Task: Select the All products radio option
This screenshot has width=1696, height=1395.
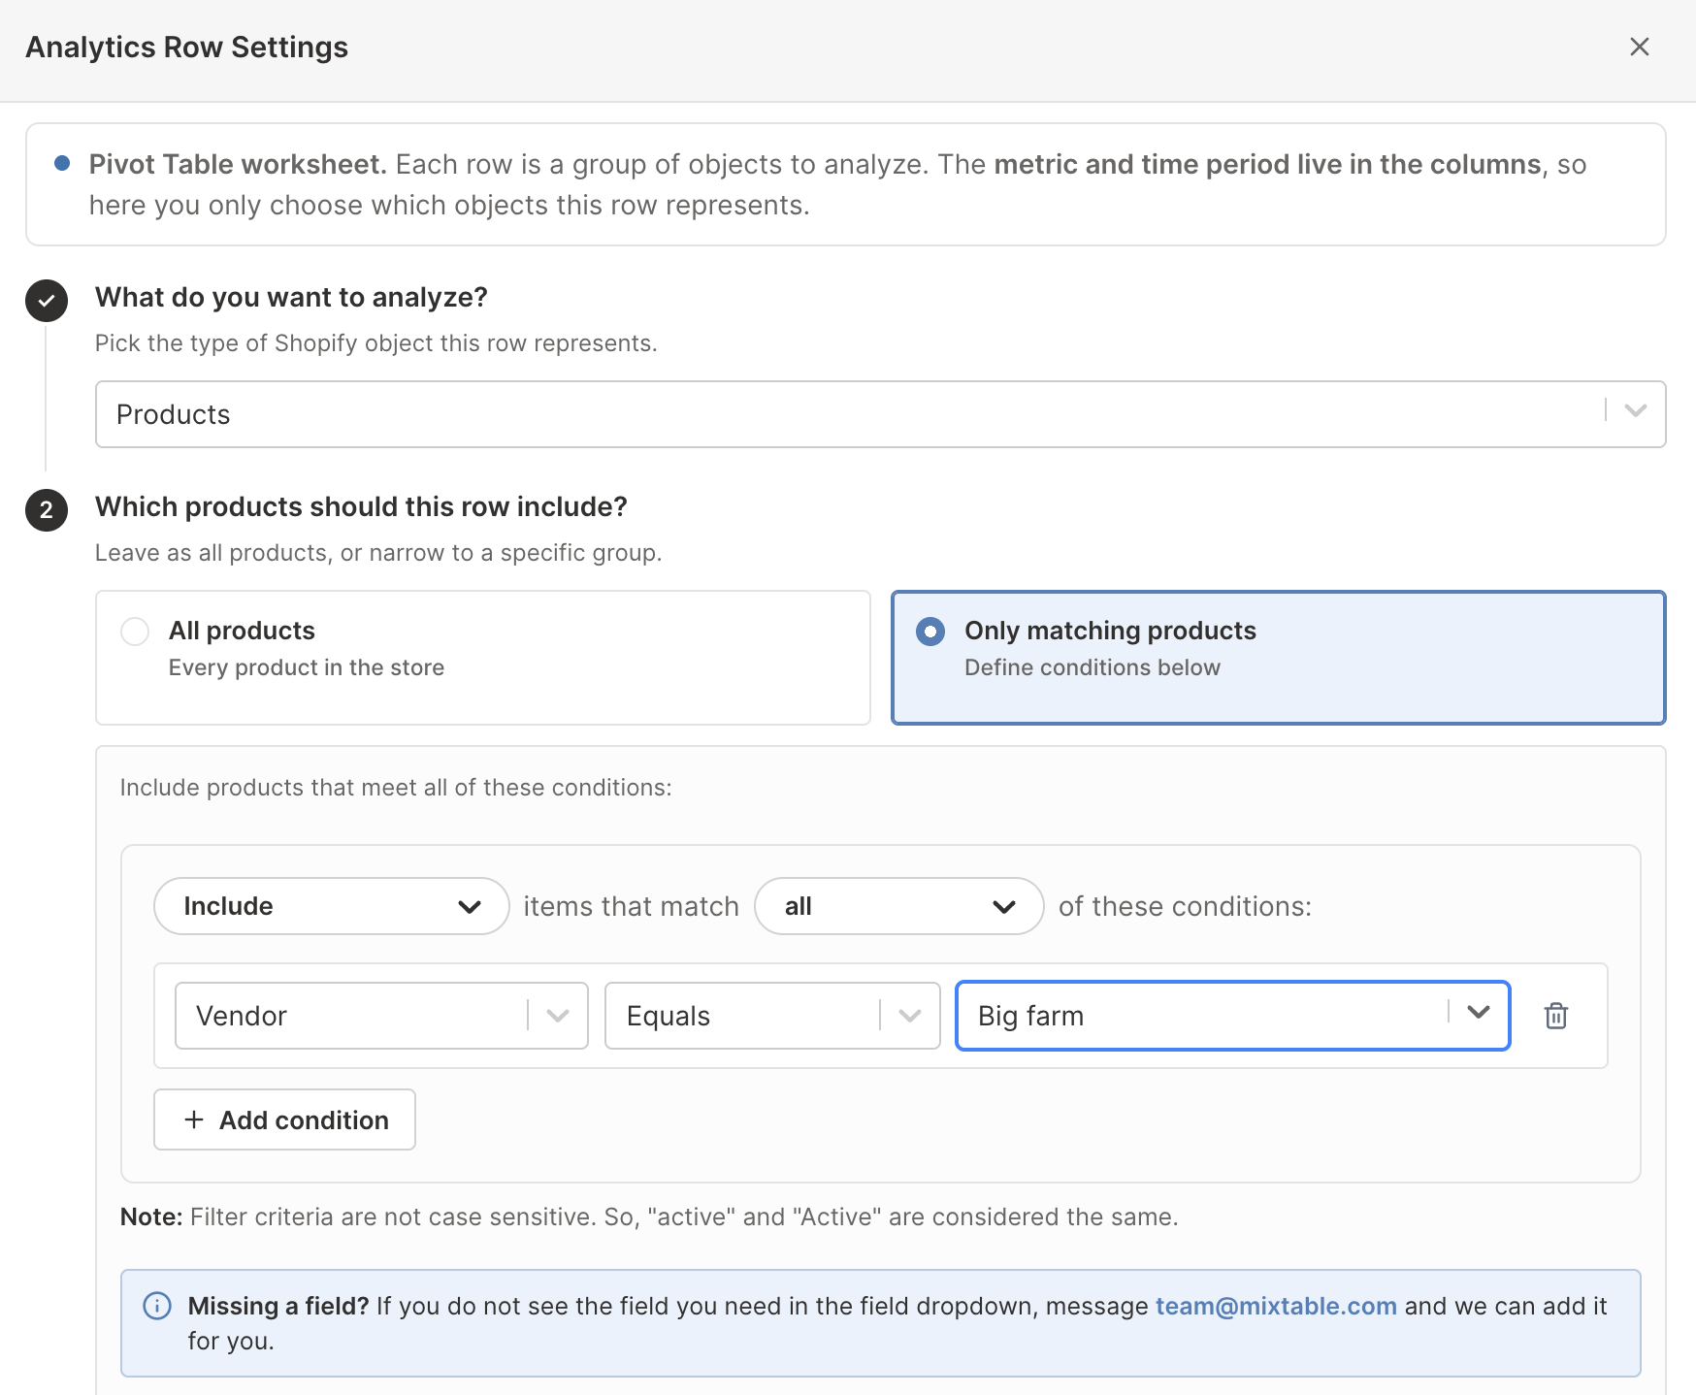Action: (135, 632)
